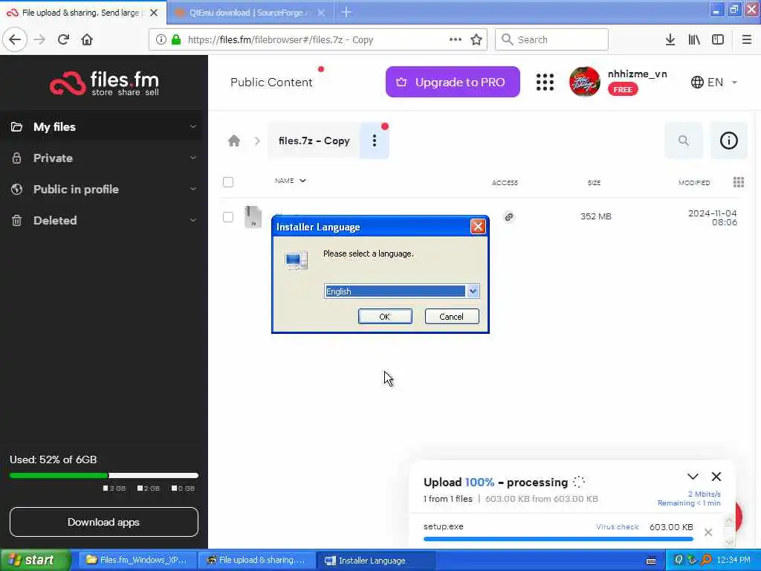This screenshot has height=571, width=761.
Task: Show folder info panel
Action: point(728,141)
